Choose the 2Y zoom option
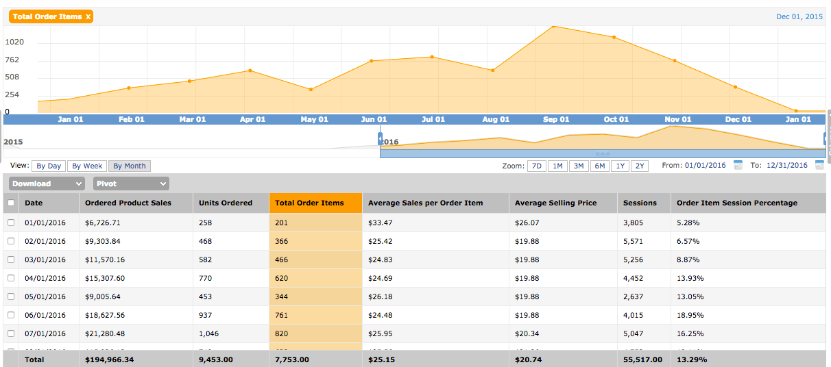The image size is (831, 367). 639,166
